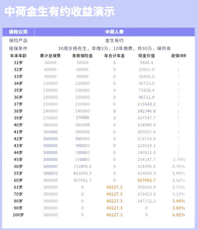Select annuity 40227.3 in 61岁 row
This screenshot has height=230, width=198.
pyautogui.click(x=114, y=187)
